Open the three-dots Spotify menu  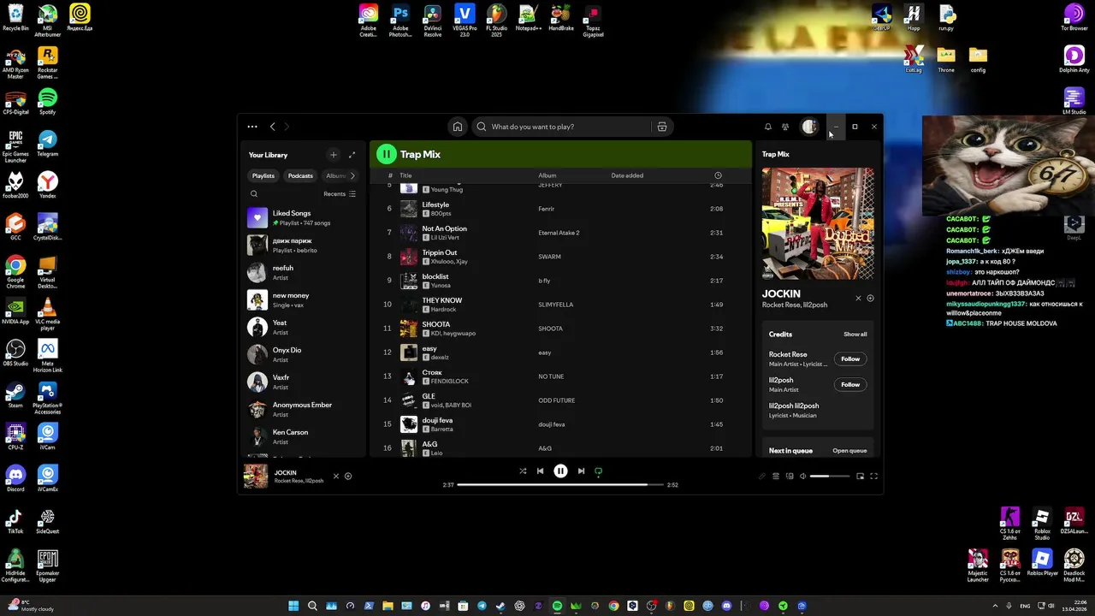click(x=252, y=127)
